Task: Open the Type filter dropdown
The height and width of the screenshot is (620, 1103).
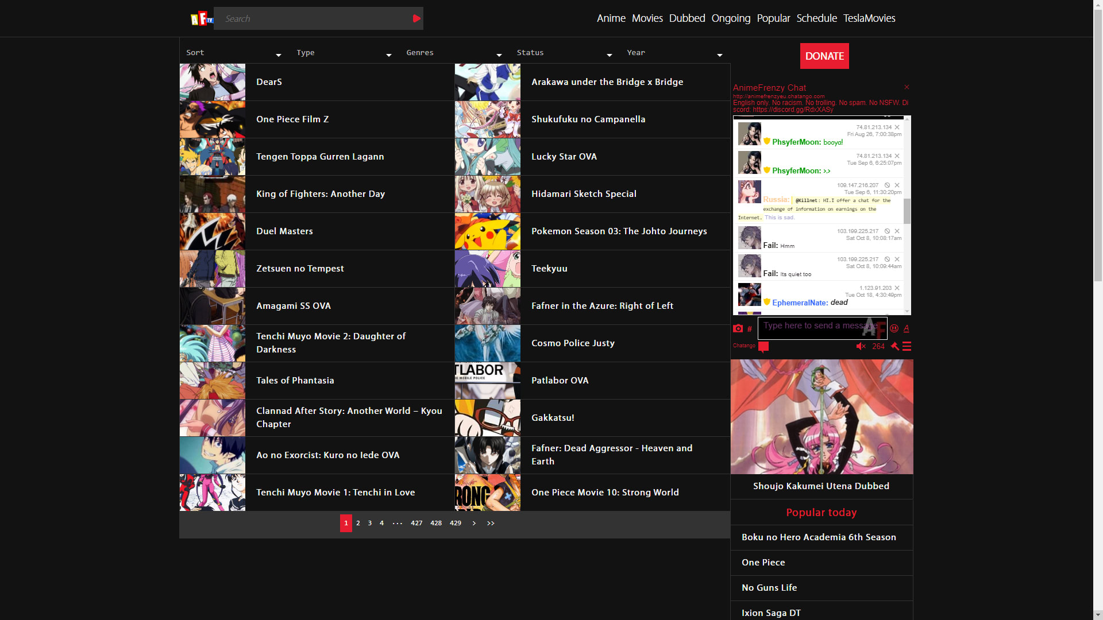Action: [x=344, y=52]
